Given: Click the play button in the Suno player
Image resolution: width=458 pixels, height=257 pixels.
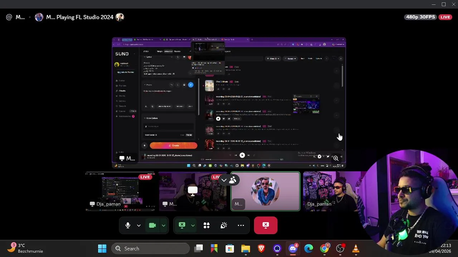Looking at the screenshot, I should (242, 155).
